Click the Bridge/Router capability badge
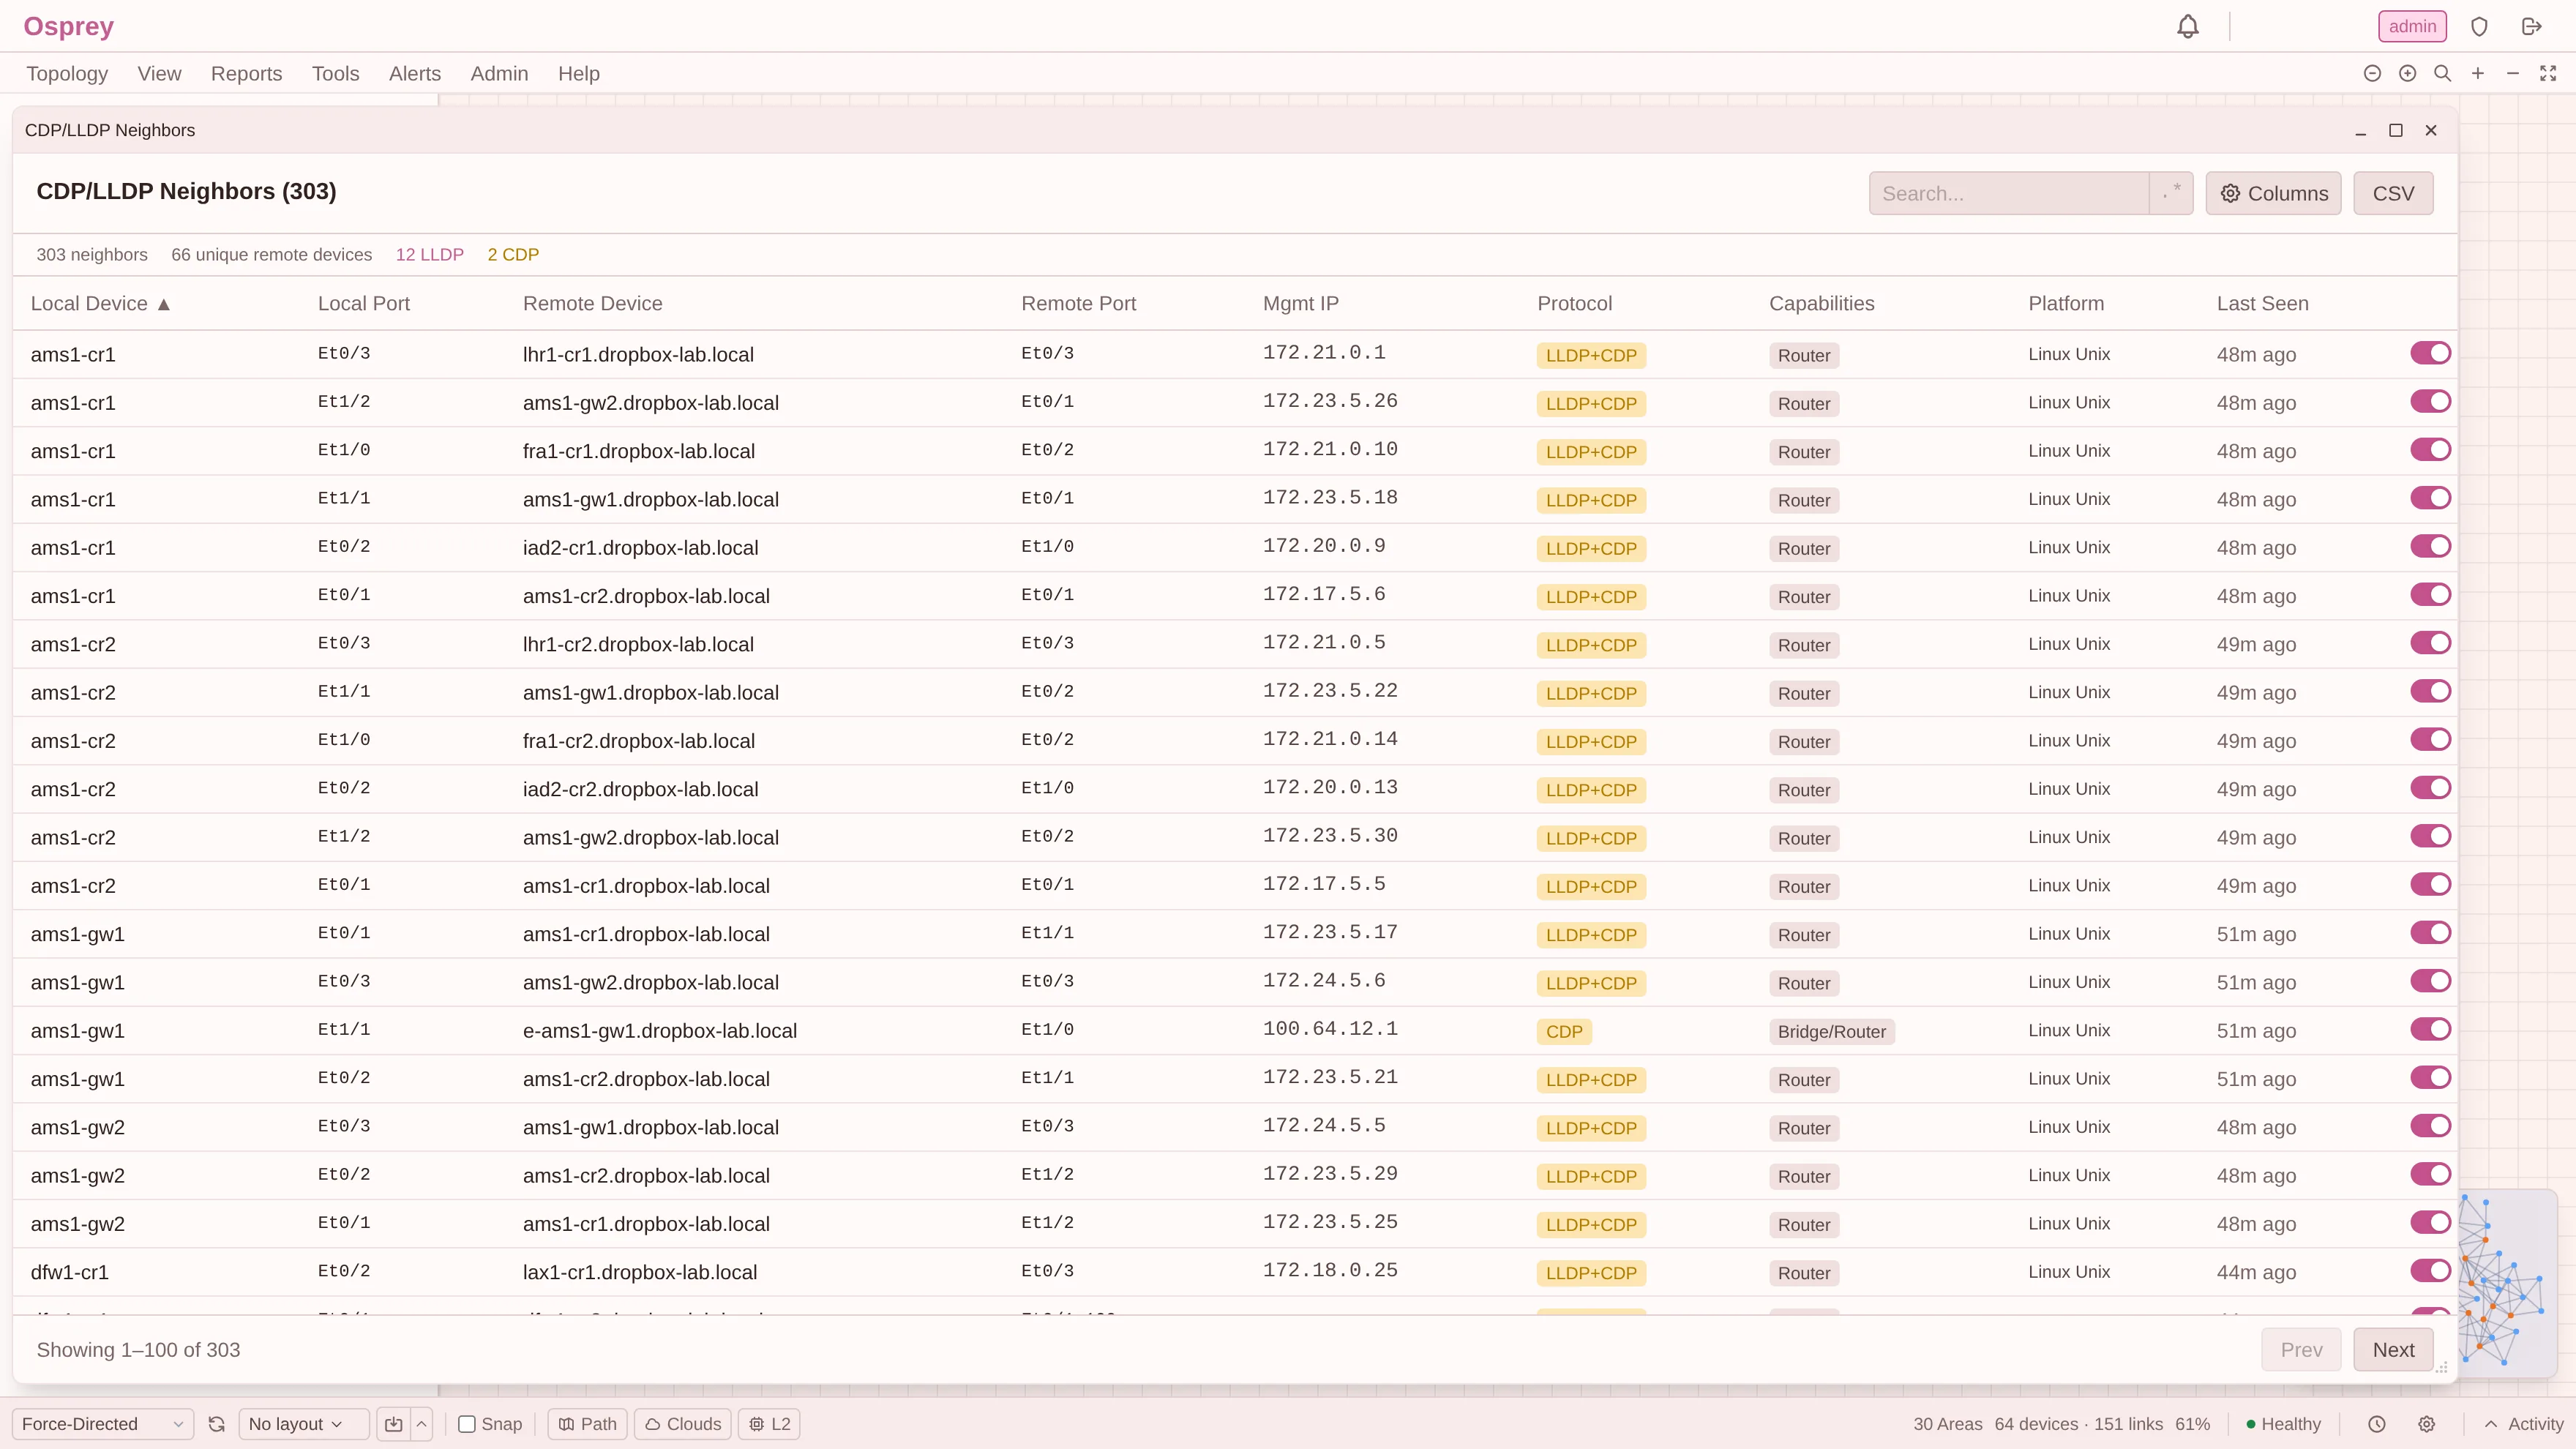Screen dimensions: 2576x1449 1832,1032
